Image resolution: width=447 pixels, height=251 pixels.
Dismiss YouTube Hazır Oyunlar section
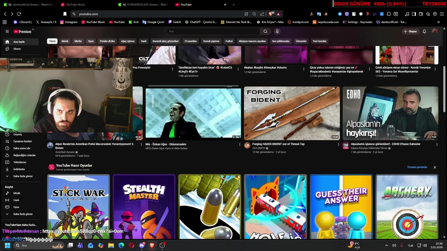(435, 167)
